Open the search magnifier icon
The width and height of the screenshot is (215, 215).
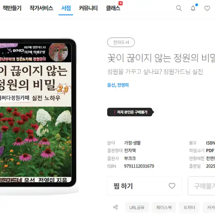click(179, 8)
